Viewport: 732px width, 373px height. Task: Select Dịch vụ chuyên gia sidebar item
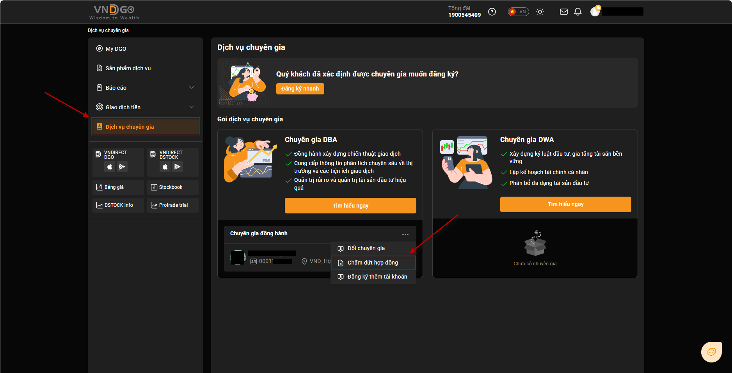[146, 126]
